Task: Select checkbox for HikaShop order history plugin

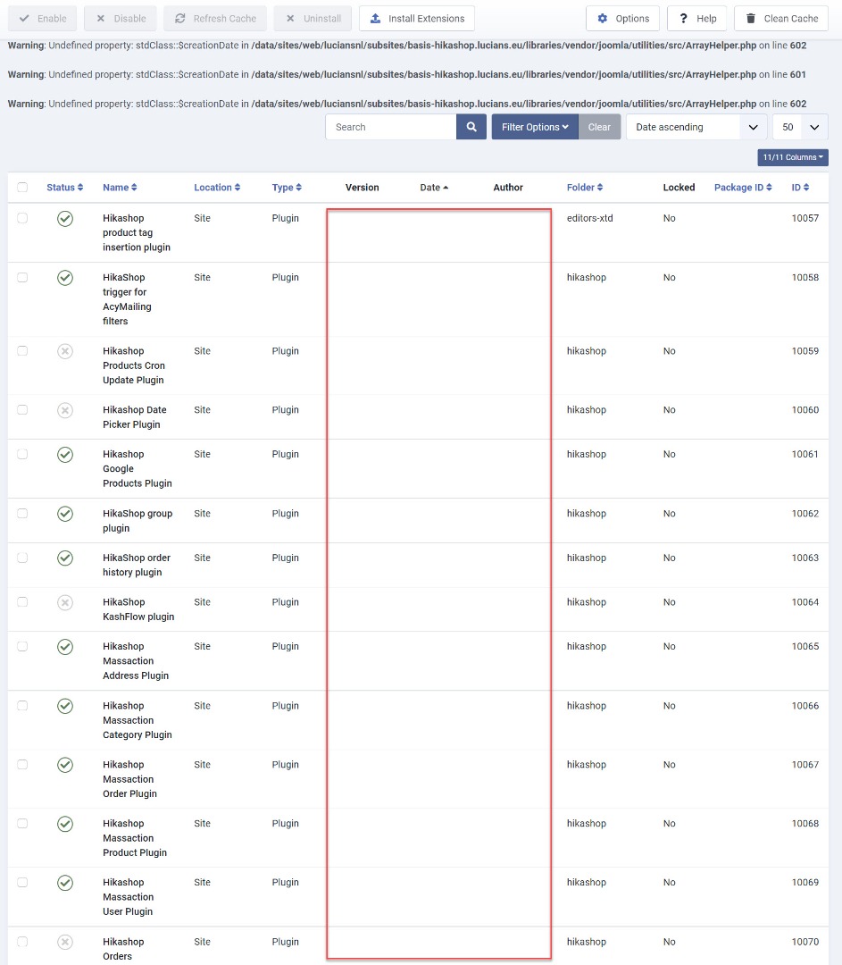Action: pyautogui.click(x=22, y=558)
